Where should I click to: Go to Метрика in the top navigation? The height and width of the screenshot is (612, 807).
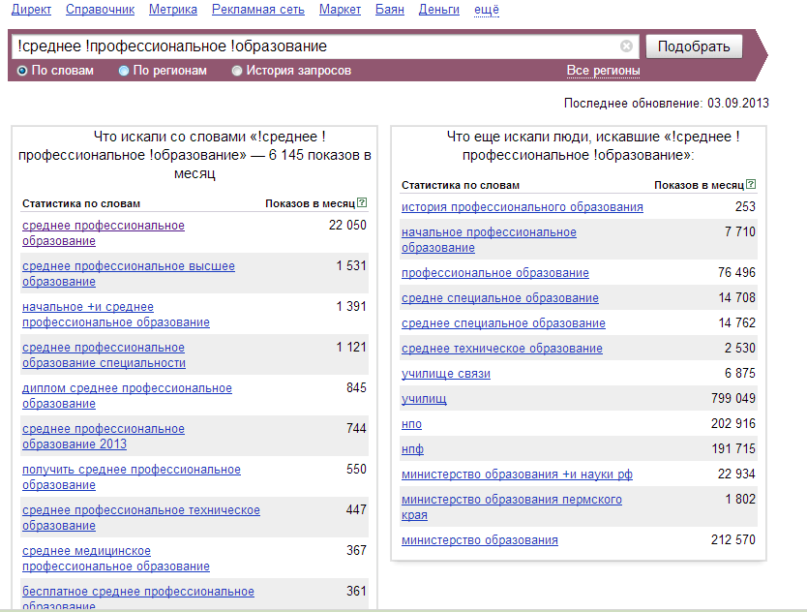coord(173,10)
